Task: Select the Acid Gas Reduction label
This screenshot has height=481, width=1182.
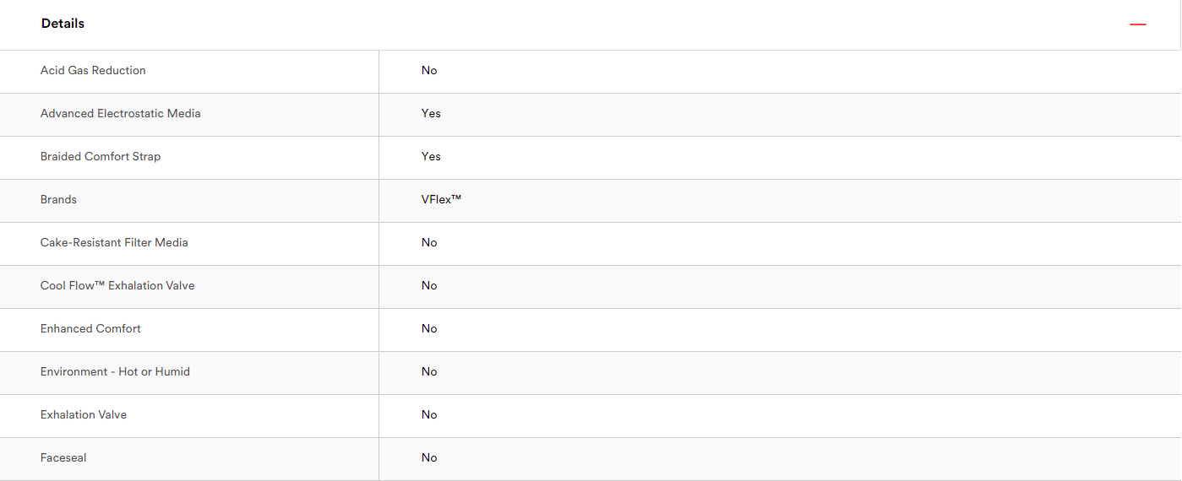Action: pyautogui.click(x=93, y=71)
